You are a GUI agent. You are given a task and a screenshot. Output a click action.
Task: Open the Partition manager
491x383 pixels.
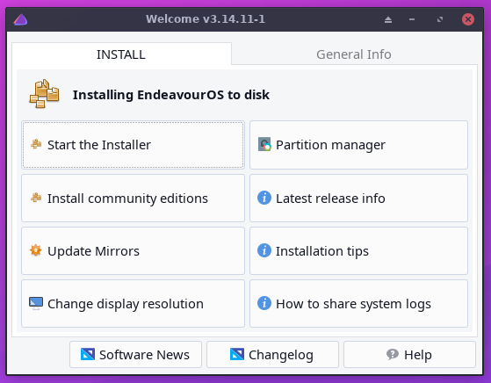click(358, 145)
